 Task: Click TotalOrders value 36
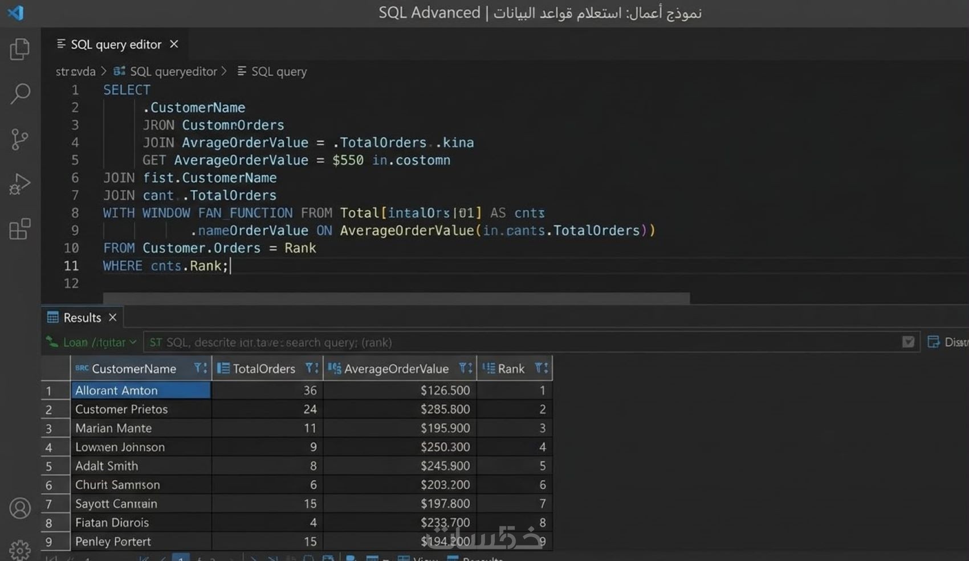click(x=267, y=390)
